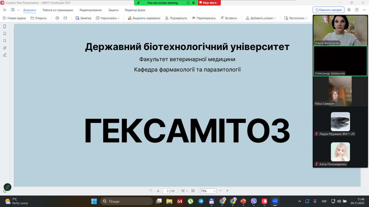
Task: Toggle the Underline tool (Подчеркнуть)
Action: point(176,18)
